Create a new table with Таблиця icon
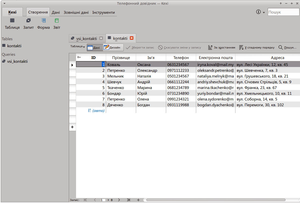 pos(12,23)
